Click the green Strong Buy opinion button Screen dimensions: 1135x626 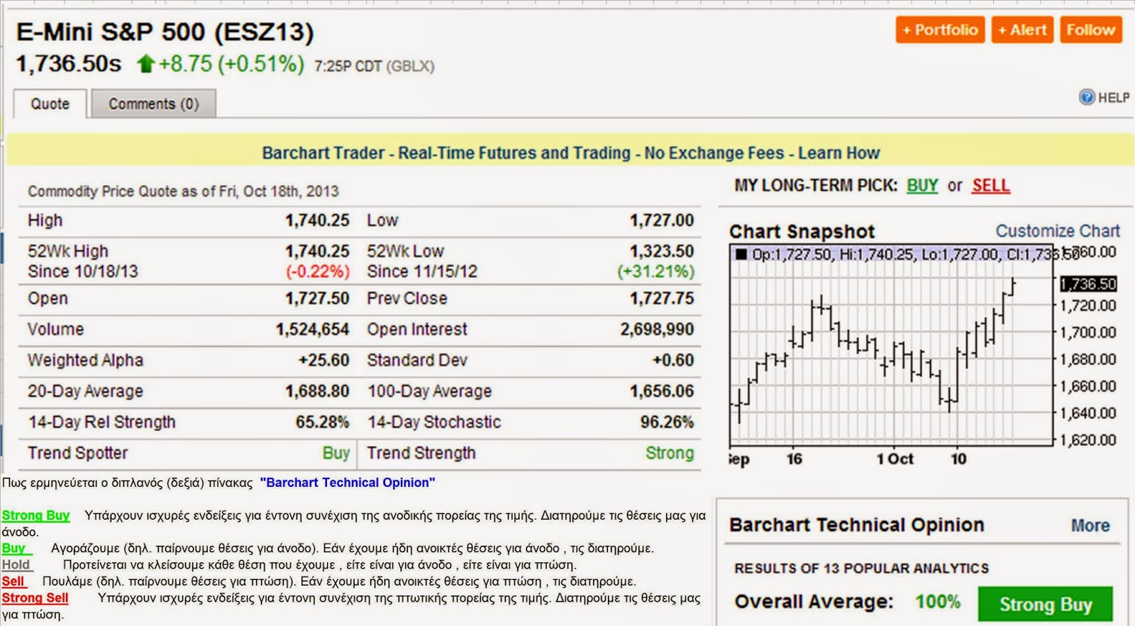(x=1046, y=604)
